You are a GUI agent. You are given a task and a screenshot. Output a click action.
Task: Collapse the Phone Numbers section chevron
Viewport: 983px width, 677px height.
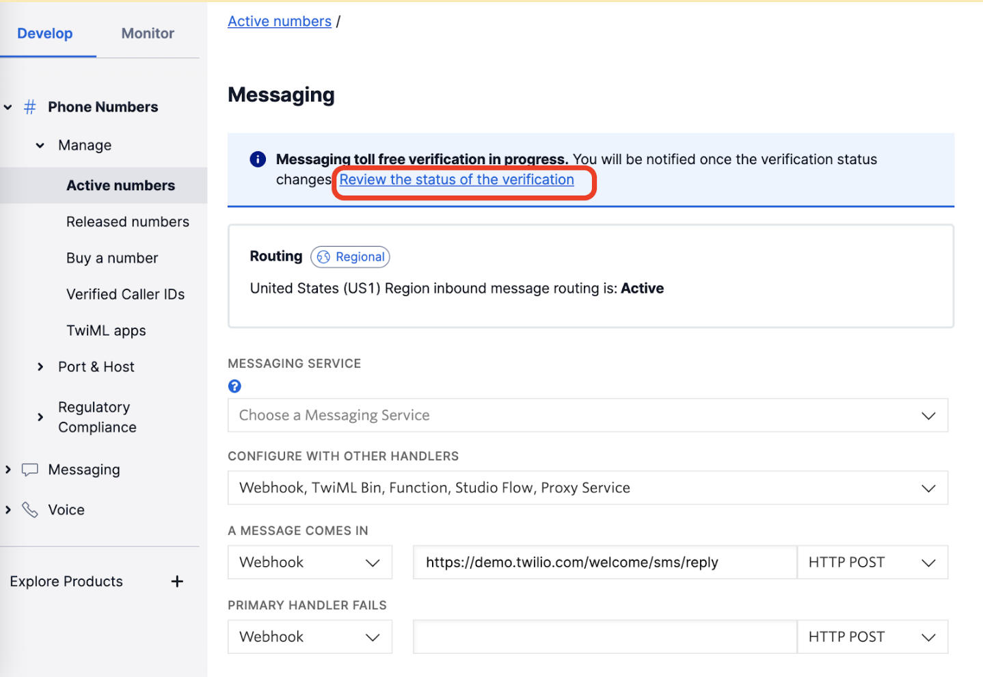click(8, 107)
